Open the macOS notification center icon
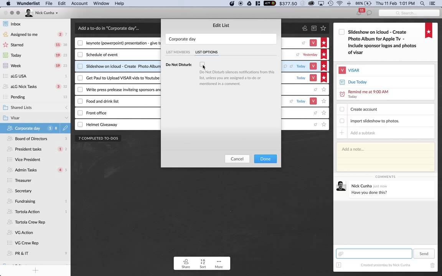Viewport: 442px width, 276px height. point(432,3)
